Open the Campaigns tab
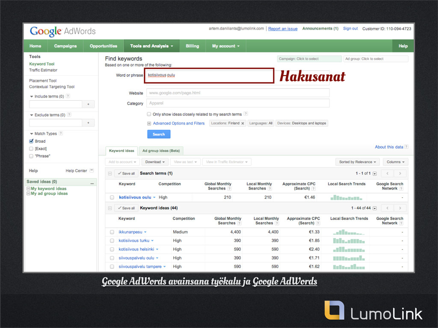This screenshot has height=328, width=438. tap(65, 46)
